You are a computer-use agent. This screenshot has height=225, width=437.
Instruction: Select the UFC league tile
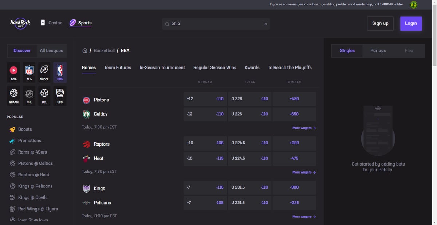click(x=60, y=96)
